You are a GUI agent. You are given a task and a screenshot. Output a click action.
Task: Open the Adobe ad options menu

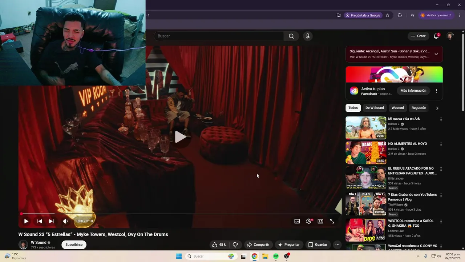coord(436,91)
